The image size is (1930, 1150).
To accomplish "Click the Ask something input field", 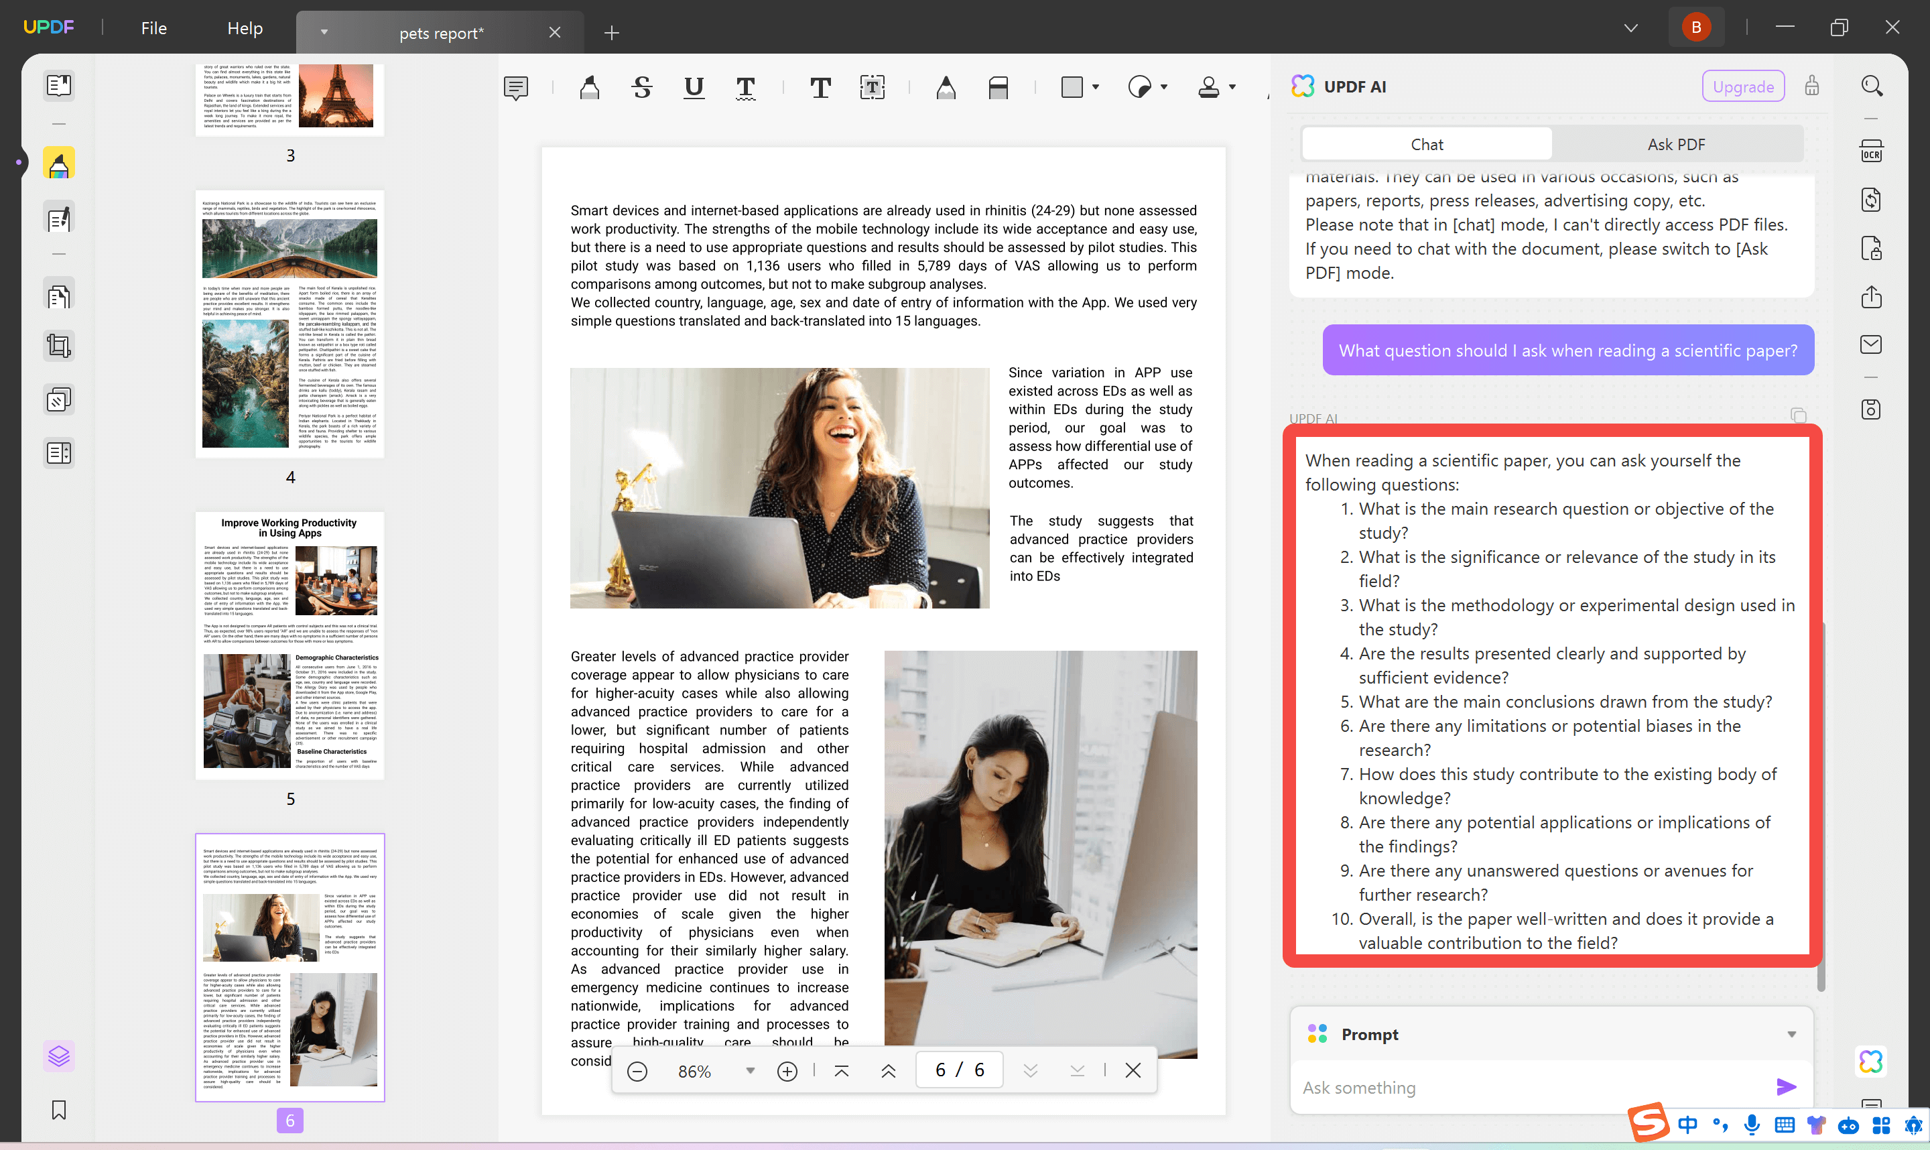I will pos(1511,1086).
